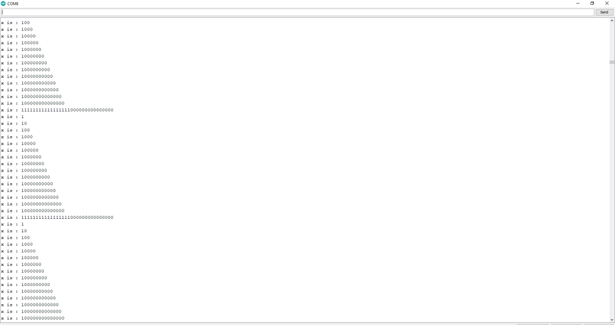Click the last visible output line at bottom
The image size is (615, 325).
pos(32,318)
